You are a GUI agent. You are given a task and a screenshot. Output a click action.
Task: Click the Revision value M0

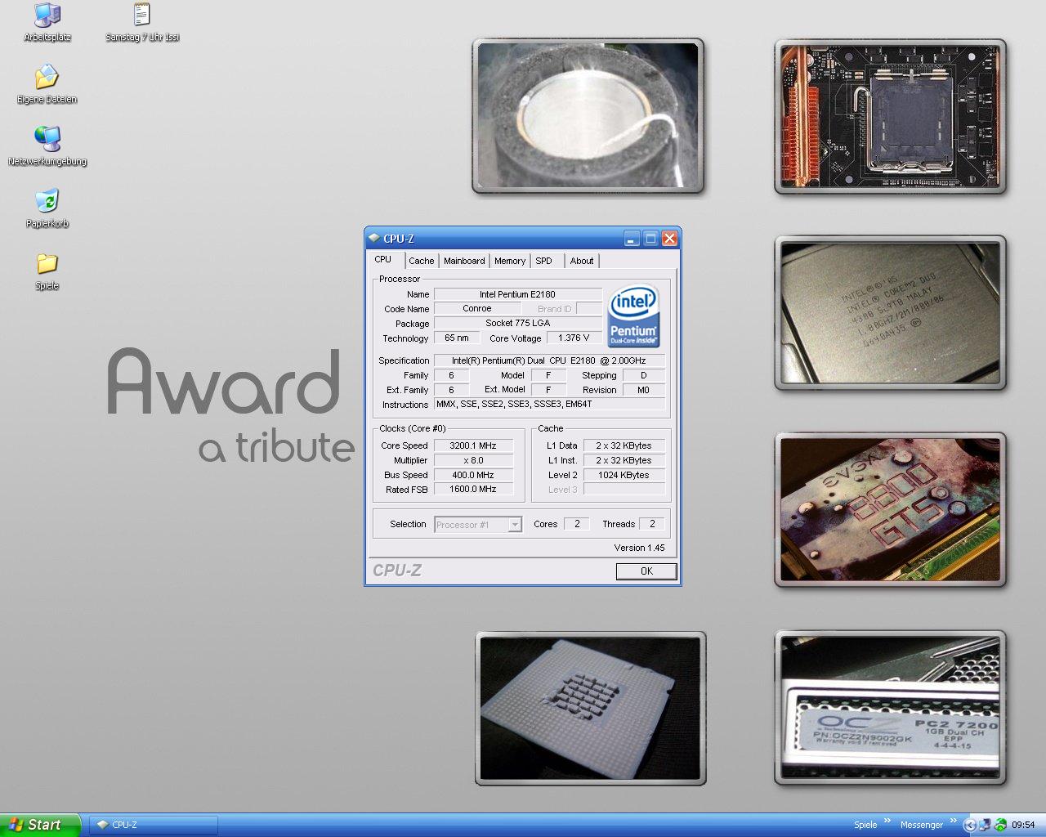click(x=643, y=390)
